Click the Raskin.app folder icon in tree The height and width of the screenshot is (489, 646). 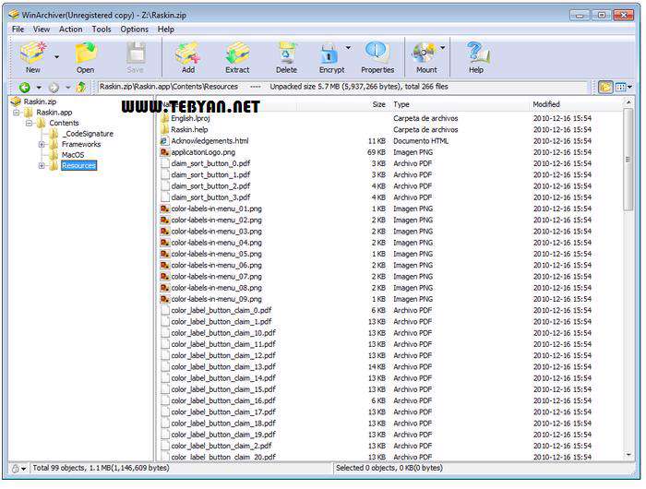[29, 113]
